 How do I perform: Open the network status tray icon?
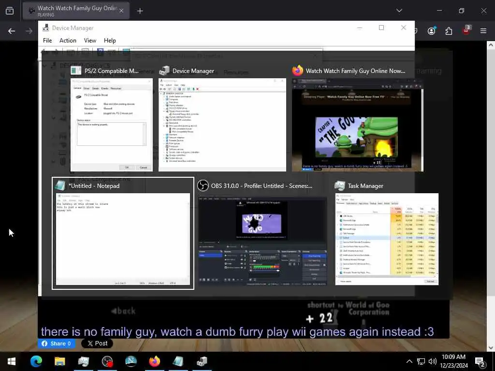click(421, 361)
